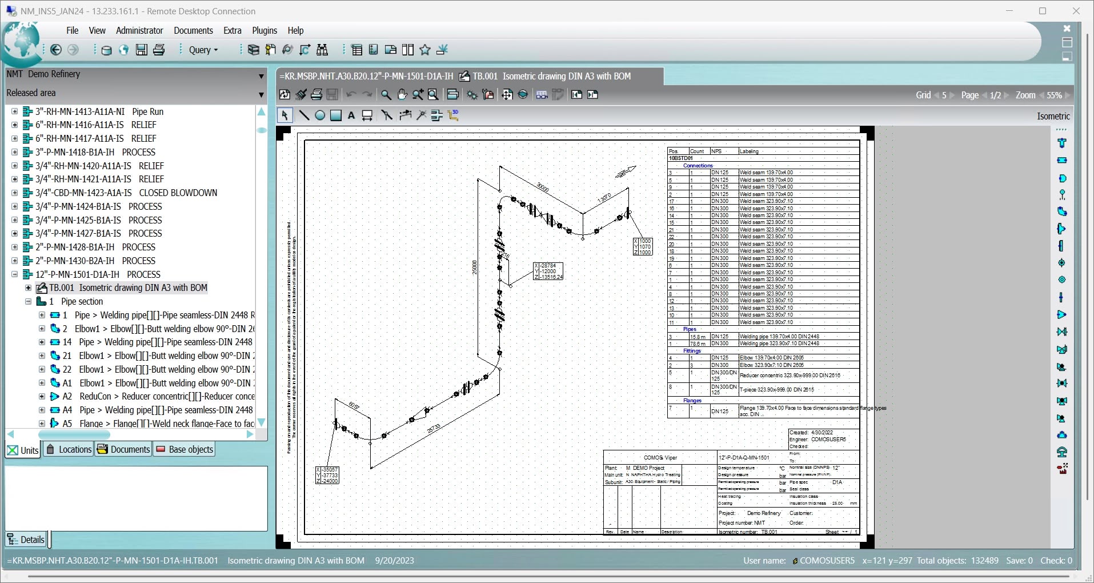Expand the 3"-RH-MN-1413-A11A-NI Pipe Run node
This screenshot has width=1094, height=583.
tap(15, 111)
